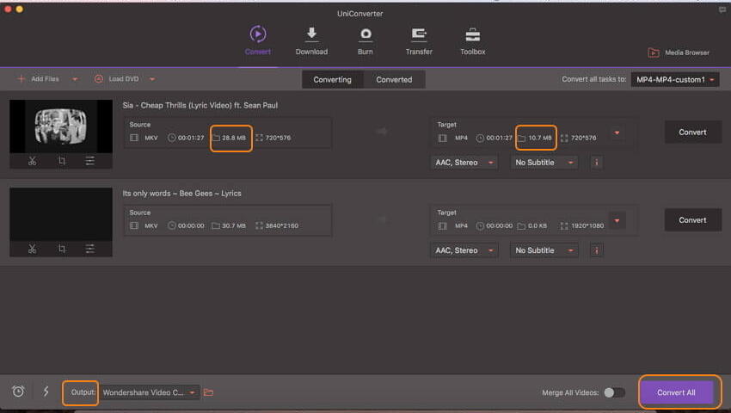Open effects settings for Bee Gees video
The height and width of the screenshot is (413, 731).
pyautogui.click(x=90, y=249)
